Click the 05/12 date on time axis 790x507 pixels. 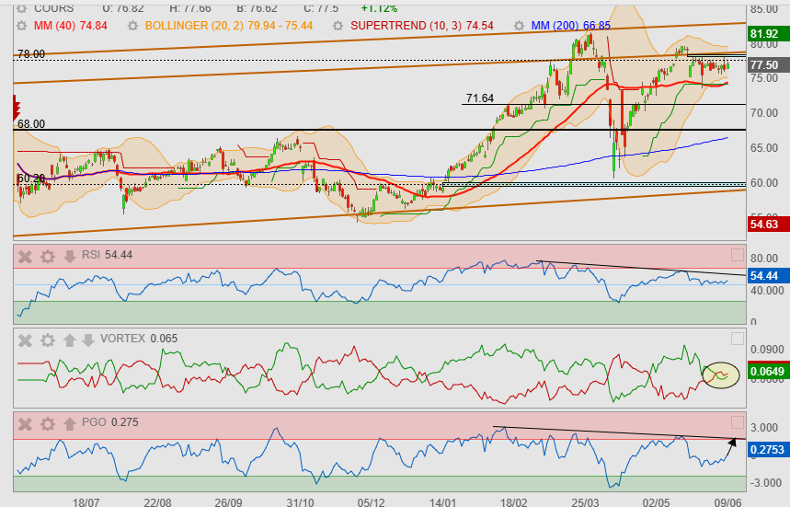[372, 502]
